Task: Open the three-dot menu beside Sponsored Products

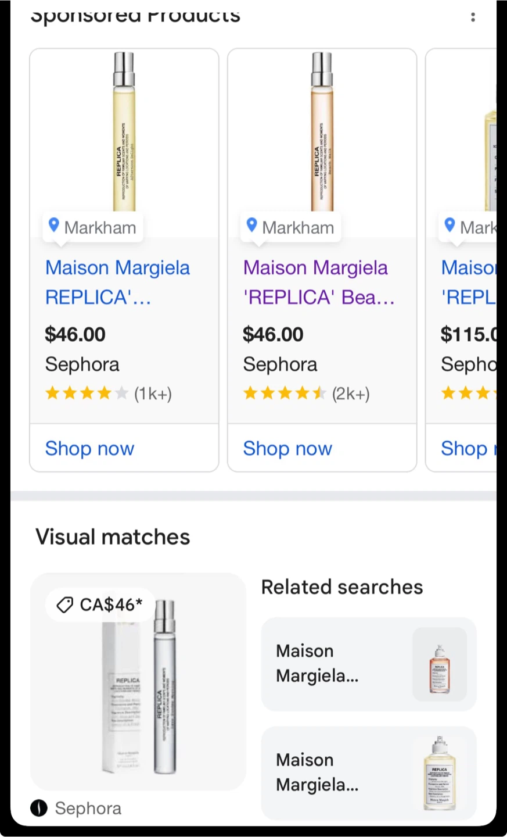Action: point(473,17)
